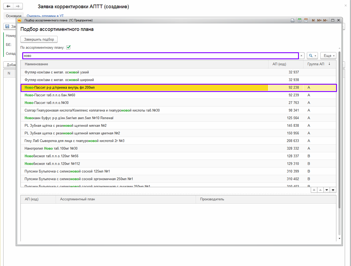Click the printer icon in dialog titlebar

click(x=292, y=20)
